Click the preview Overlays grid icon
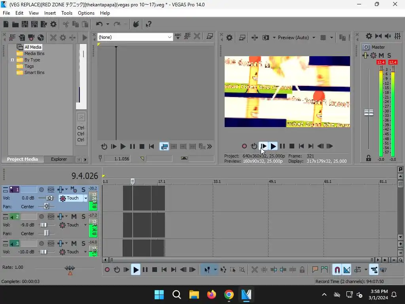The width and height of the screenshot is (405, 304). click(x=323, y=38)
